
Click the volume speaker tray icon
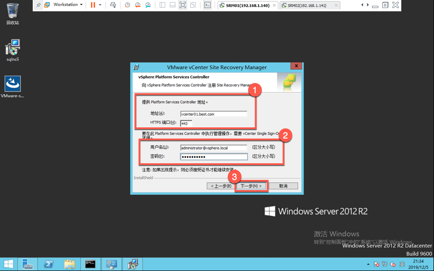point(393,264)
